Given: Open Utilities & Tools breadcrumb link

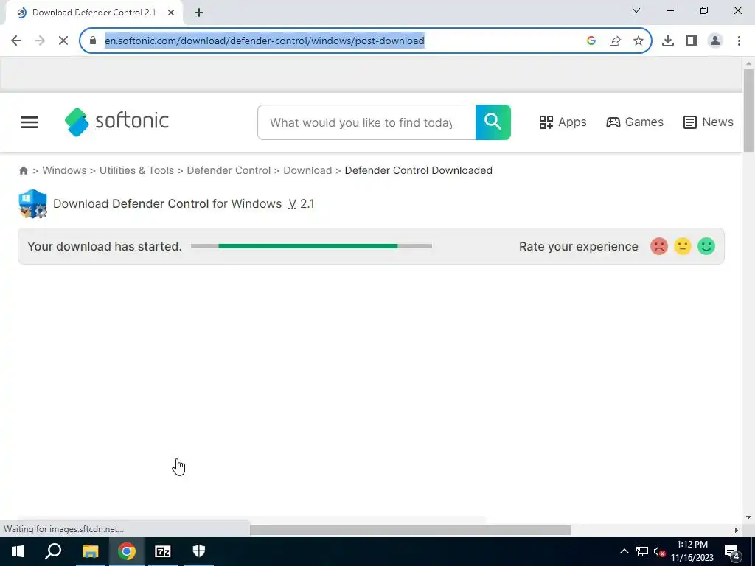Looking at the screenshot, I should 136,170.
